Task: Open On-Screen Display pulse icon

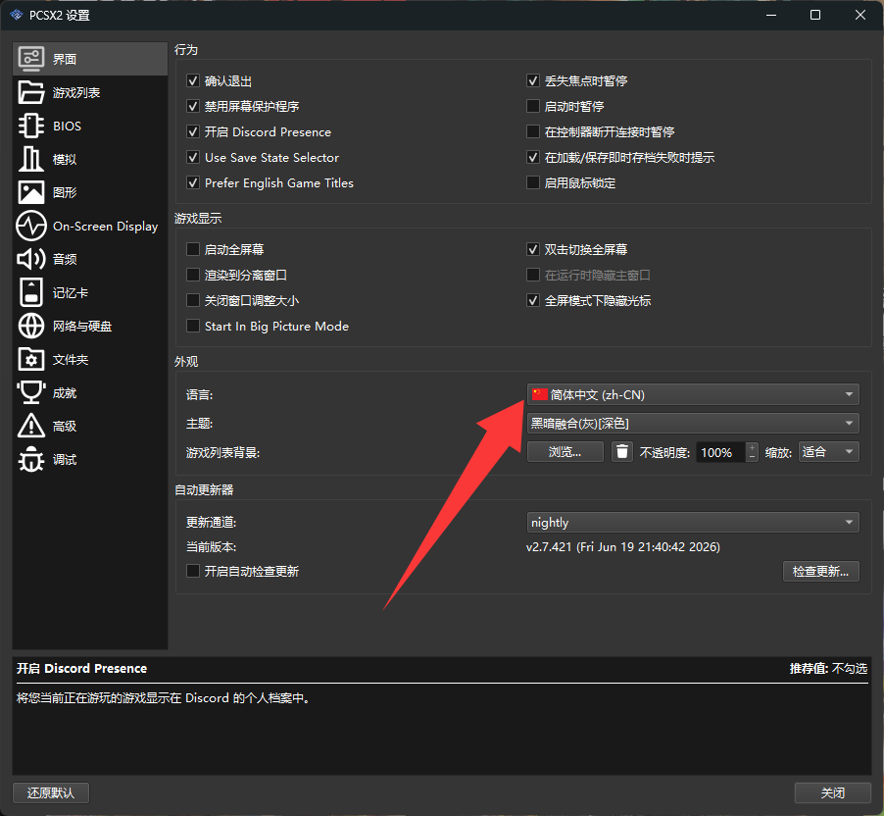Action: point(31,226)
